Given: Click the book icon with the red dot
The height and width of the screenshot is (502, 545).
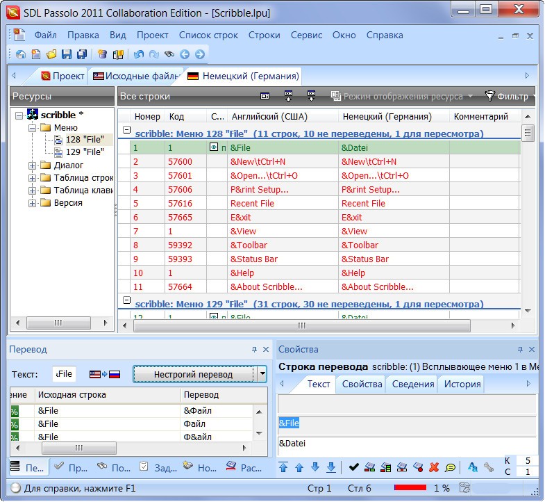Looking at the screenshot, I should tap(418, 467).
